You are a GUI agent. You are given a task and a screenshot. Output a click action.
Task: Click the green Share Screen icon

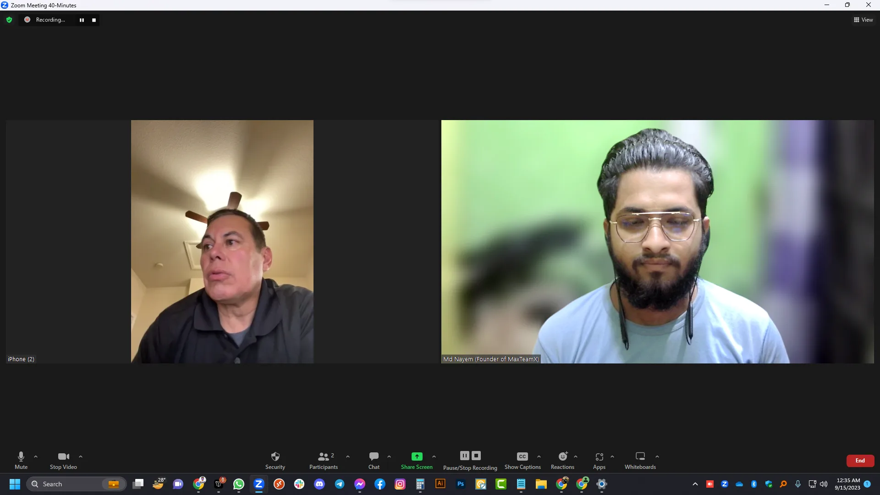tap(417, 456)
